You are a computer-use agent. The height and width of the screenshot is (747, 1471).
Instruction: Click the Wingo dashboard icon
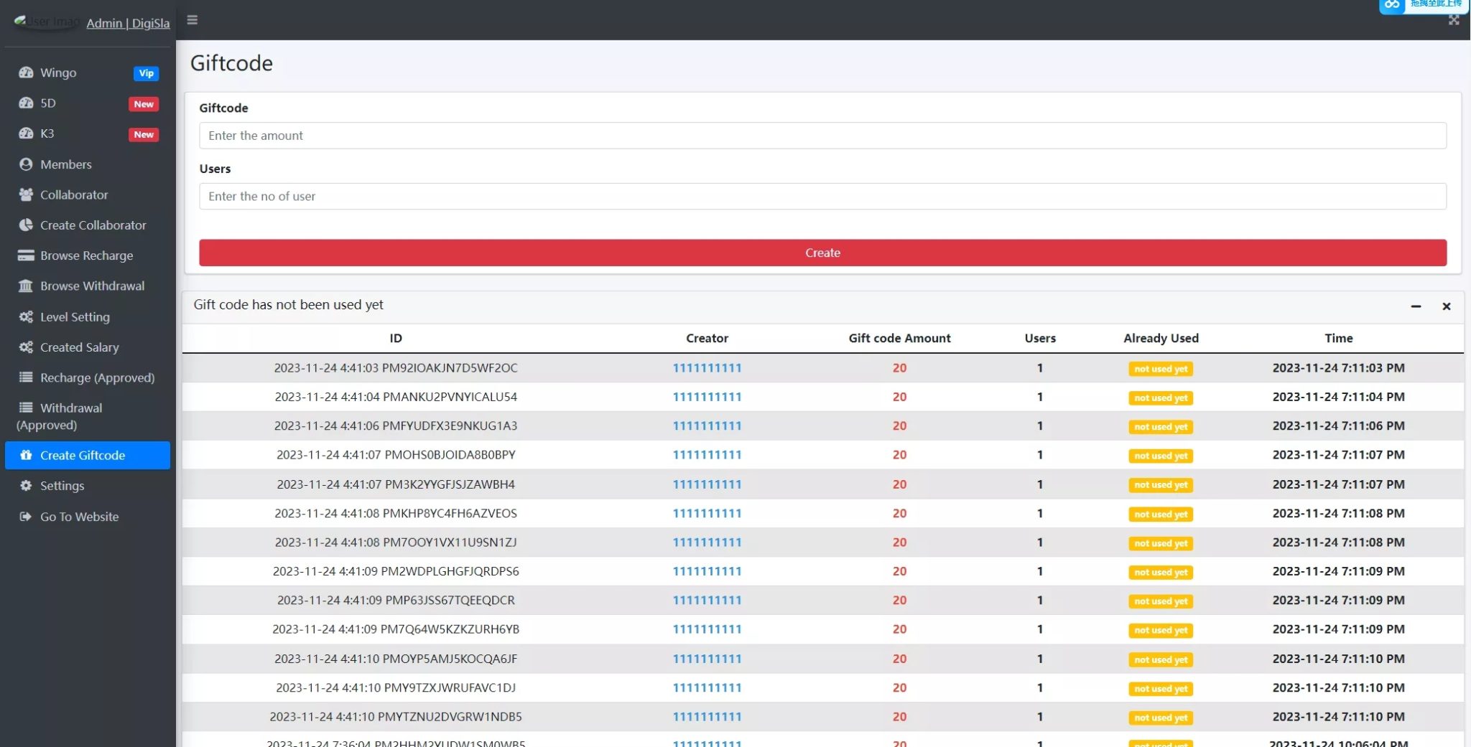(x=26, y=72)
